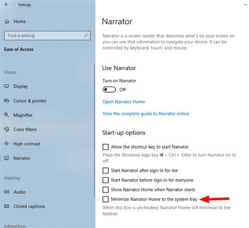The width and height of the screenshot is (249, 228).
Task: Open Closed captions settings
Action: (29, 207)
